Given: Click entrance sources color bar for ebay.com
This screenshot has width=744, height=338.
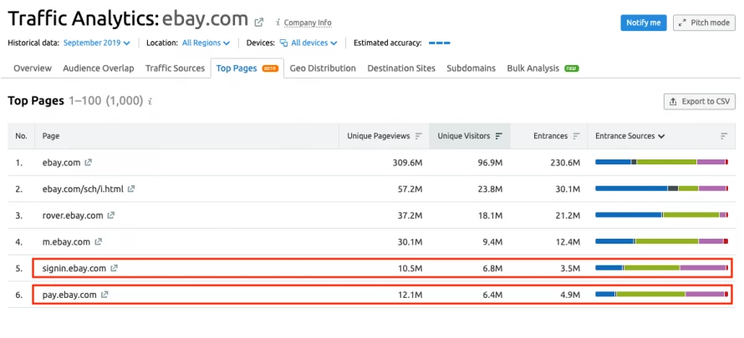Looking at the screenshot, I should tap(661, 162).
